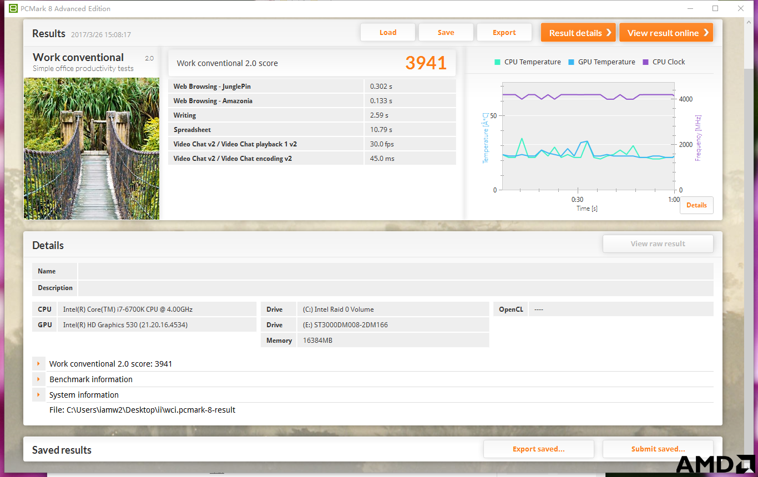
Task: Click the result file path text
Action: click(143, 410)
